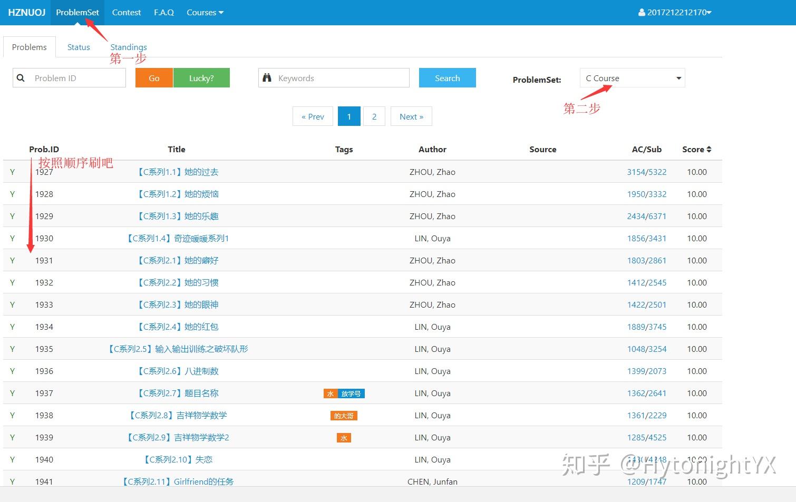Image resolution: width=796 pixels, height=502 pixels.
Task: Open problem 【C系列1.4】奇迹暖暖系列1
Action: click(x=177, y=239)
